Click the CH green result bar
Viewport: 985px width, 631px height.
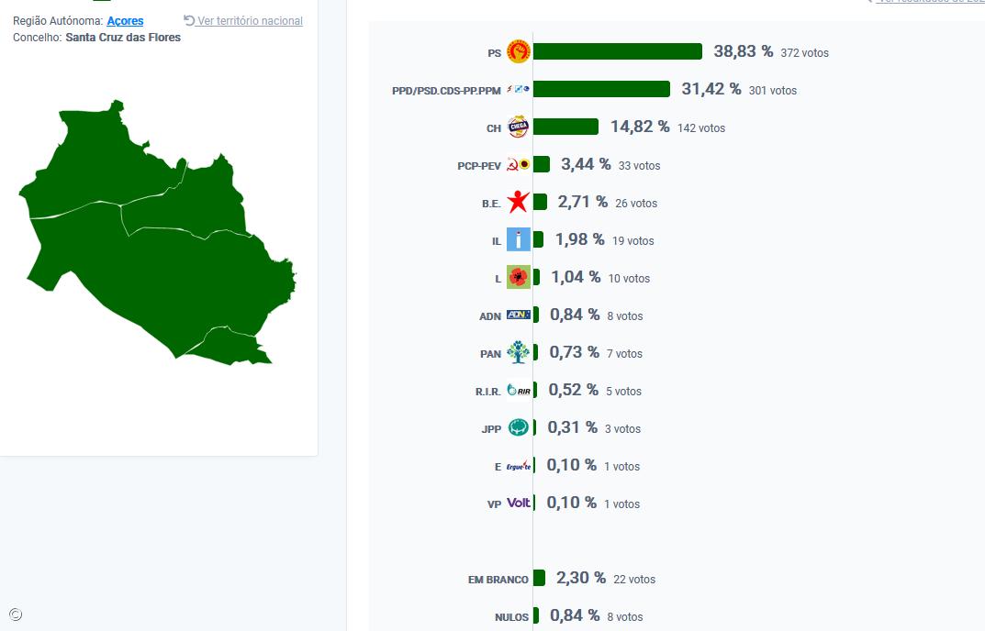(x=565, y=127)
